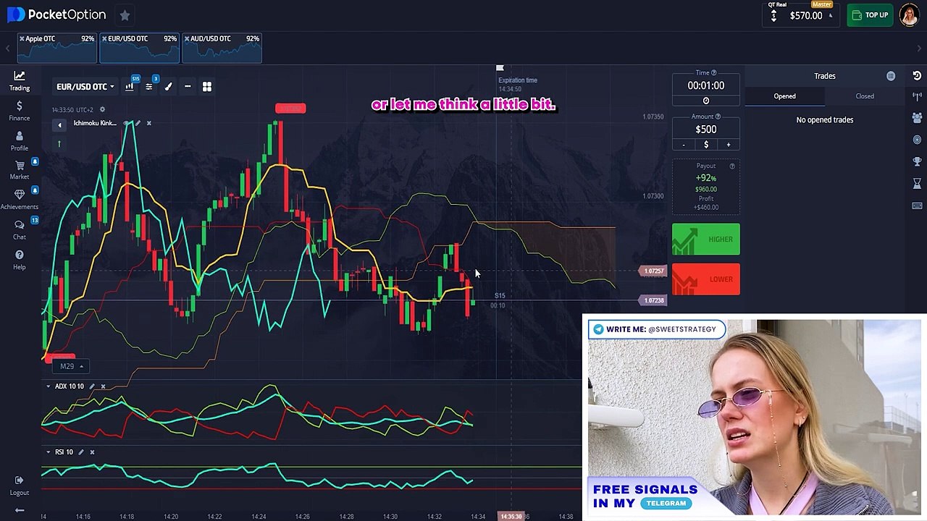
Task: Open the Finance section
Action: click(20, 111)
